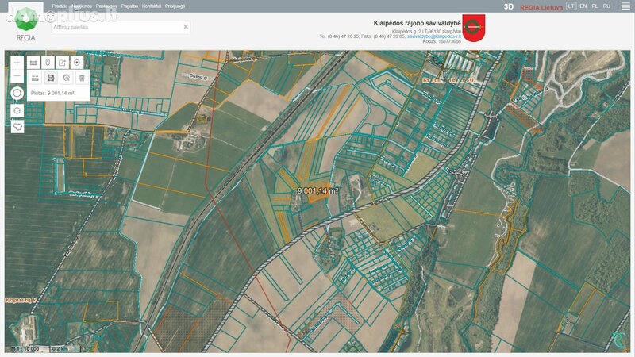Zoom out with the minus button
Image resolution: width=635 pixels, height=357 pixels.
[x=17, y=76]
